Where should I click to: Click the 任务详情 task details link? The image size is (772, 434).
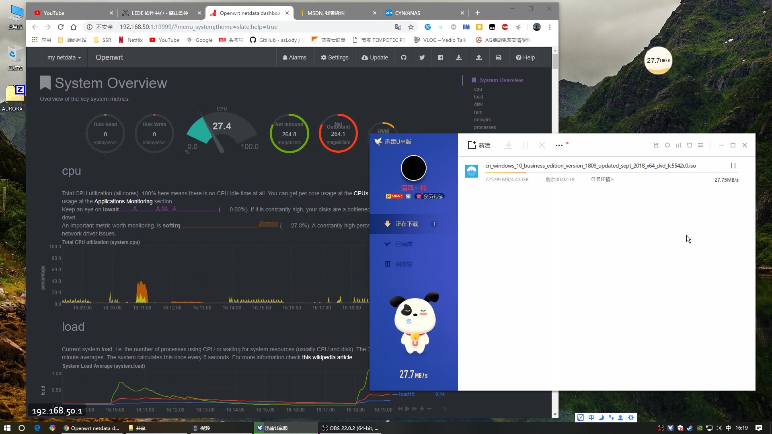coord(602,179)
